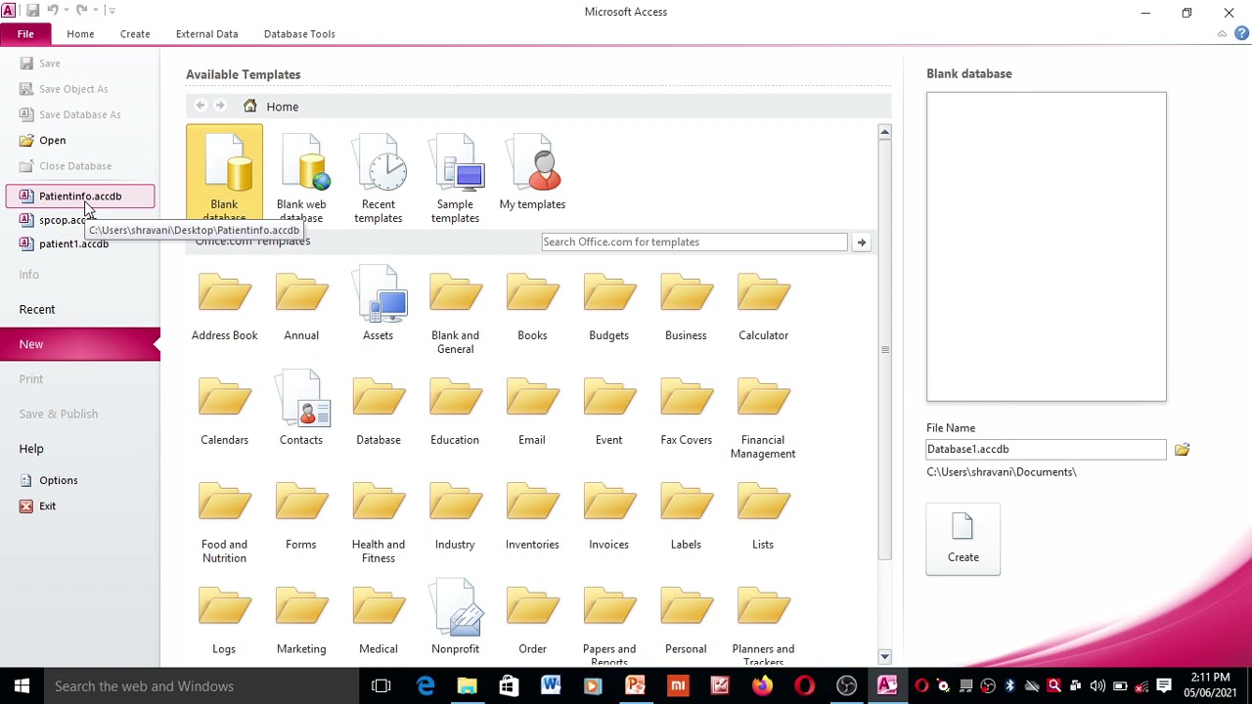1252x704 pixels.
Task: Click the Search Office.com for templates field
Action: [694, 242]
